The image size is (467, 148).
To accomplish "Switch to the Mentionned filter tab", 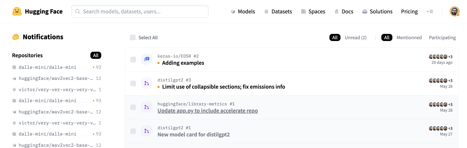I will [409, 37].
